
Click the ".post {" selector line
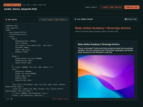point(15,69)
